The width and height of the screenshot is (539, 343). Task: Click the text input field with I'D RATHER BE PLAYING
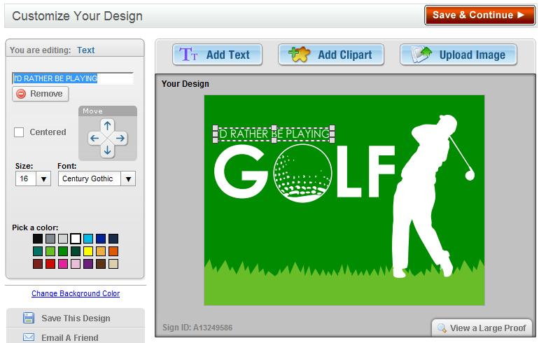click(x=72, y=78)
